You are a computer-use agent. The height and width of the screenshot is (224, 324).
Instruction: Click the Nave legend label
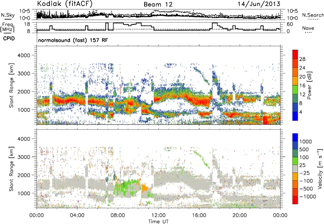pos(308,28)
